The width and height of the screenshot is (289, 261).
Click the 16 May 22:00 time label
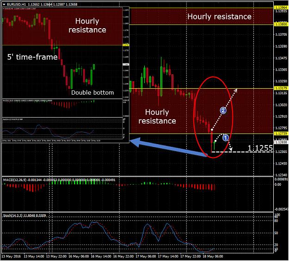pyautogui.click(x=123, y=256)
